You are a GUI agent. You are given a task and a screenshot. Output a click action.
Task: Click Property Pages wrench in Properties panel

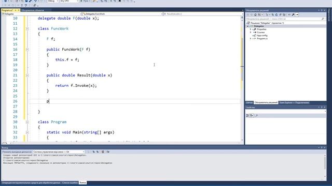(257, 116)
